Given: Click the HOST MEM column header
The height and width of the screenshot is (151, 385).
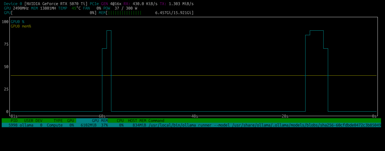Looking at the screenshot, I should (x=137, y=121).
